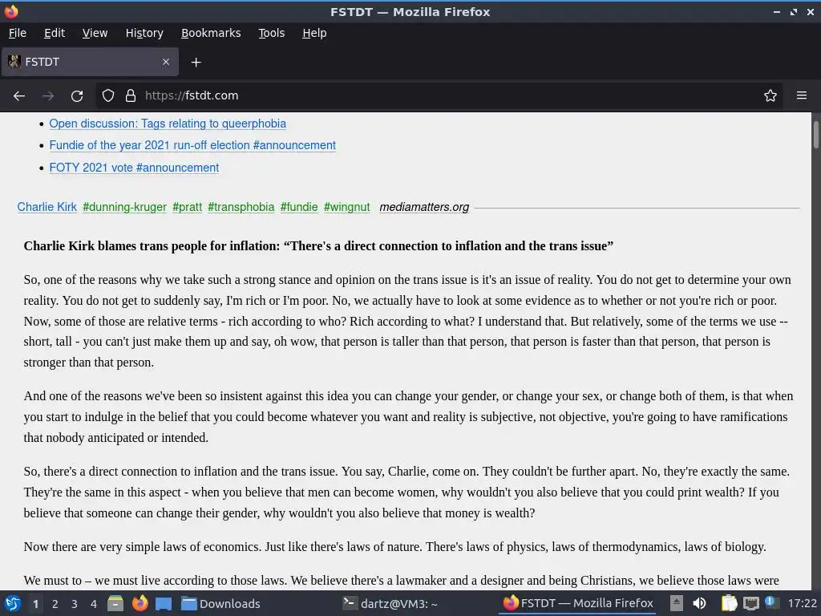This screenshot has width=821, height=616.
Task: Click the 17:22 clock
Action: pos(802,603)
